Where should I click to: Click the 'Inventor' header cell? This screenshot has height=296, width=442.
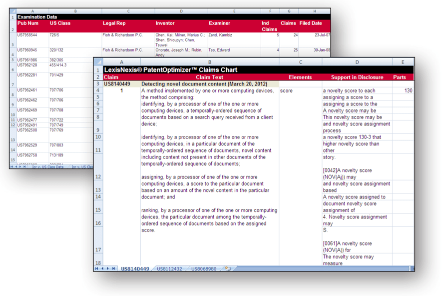pos(181,26)
